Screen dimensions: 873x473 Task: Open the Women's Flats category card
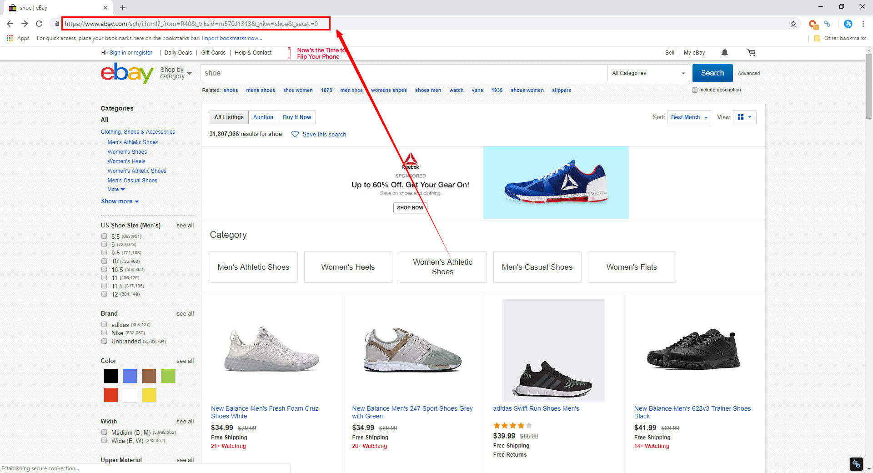[632, 267]
